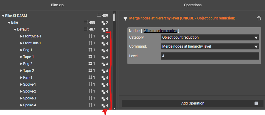Click the hierarchy level icon for Spoke-3
This screenshot has width=265, height=115.
103,99
